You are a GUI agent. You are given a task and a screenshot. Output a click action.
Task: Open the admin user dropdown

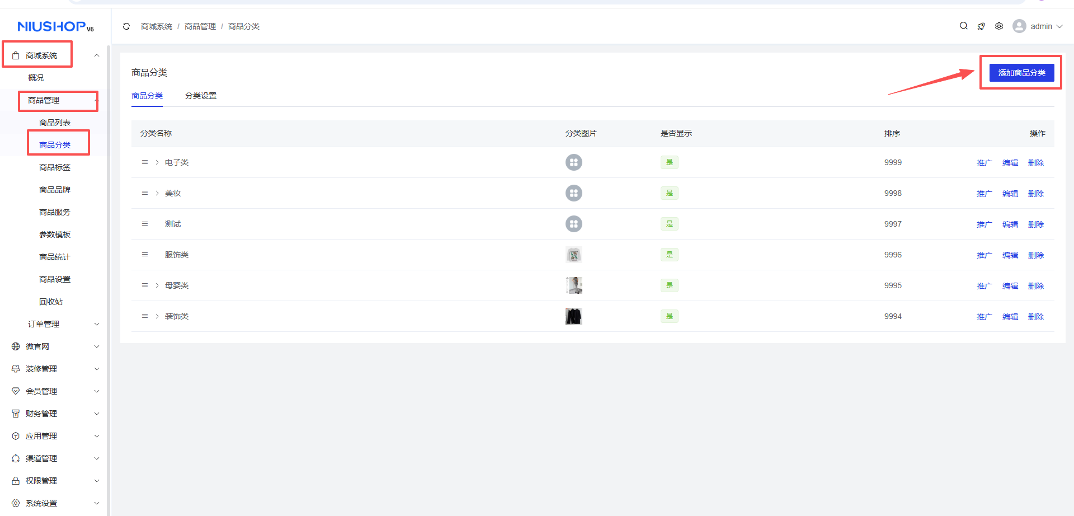[x=1046, y=26]
